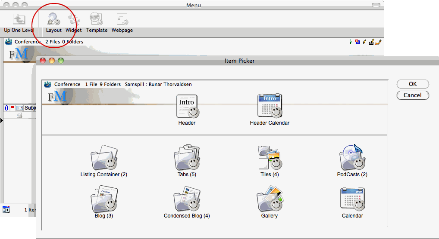Click the toolbar hide pill button of Menu window
Screen dimensions: 439x239
point(376,5)
